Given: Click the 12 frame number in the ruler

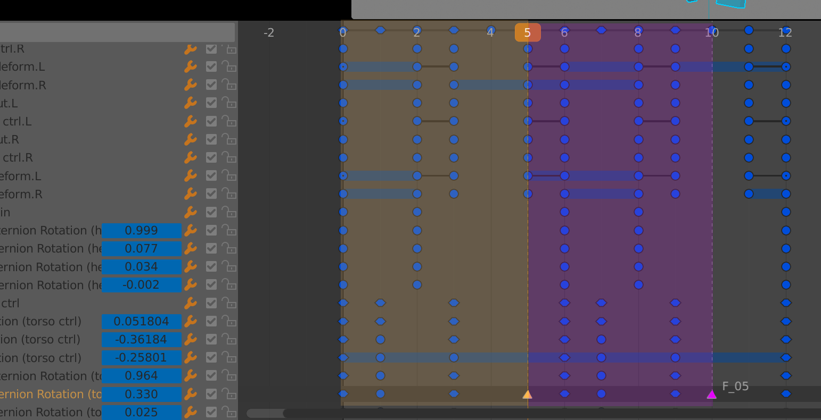Looking at the screenshot, I should coord(785,32).
